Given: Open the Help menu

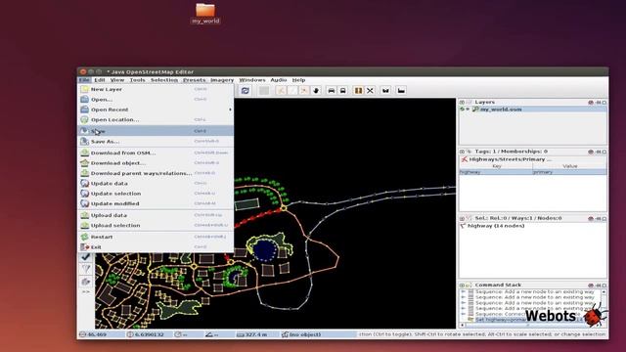Looking at the screenshot, I should [298, 80].
